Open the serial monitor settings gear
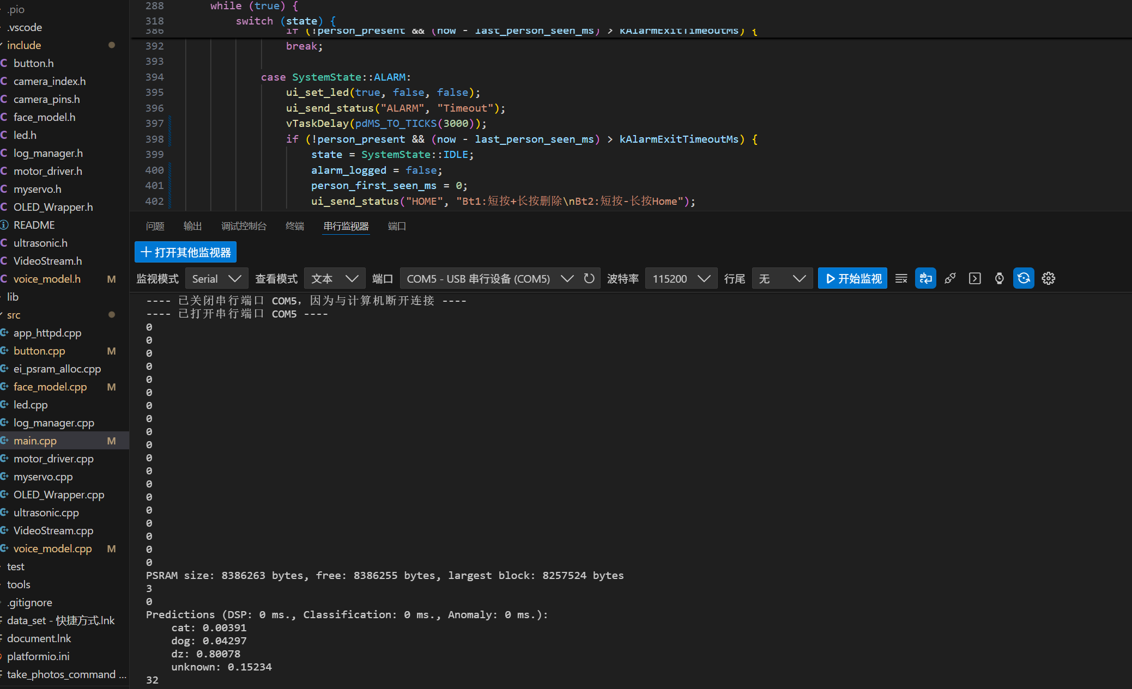The height and width of the screenshot is (689, 1132). pyautogui.click(x=1048, y=279)
